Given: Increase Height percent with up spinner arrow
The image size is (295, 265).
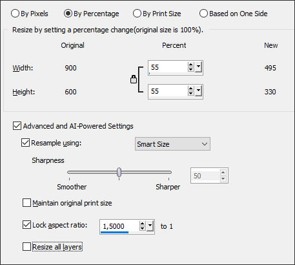Looking at the screenshot, I should pyautogui.click(x=190, y=89).
